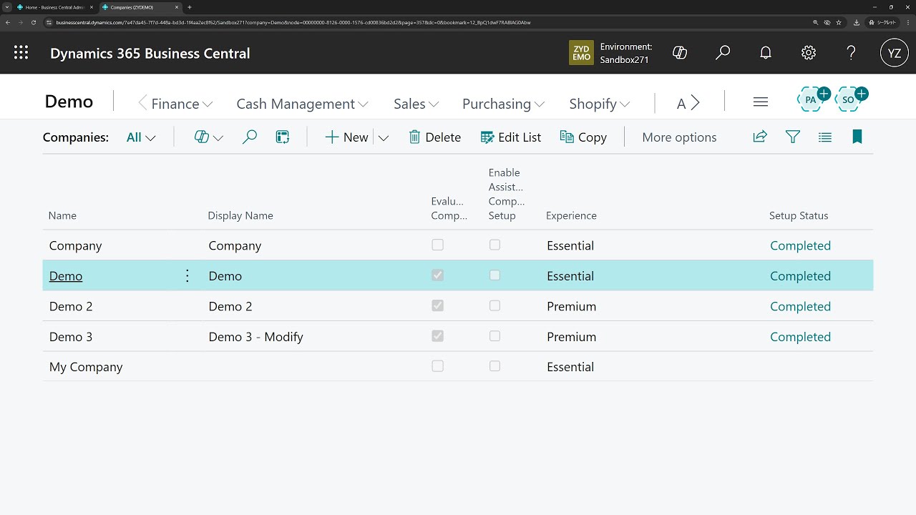Click the bookmark icon to unpin Companies page
This screenshot has height=515, width=916.
tap(857, 137)
